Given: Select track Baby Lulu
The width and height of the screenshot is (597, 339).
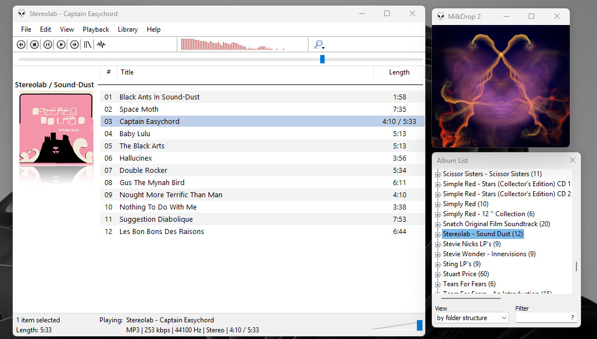Looking at the screenshot, I should [262, 133].
